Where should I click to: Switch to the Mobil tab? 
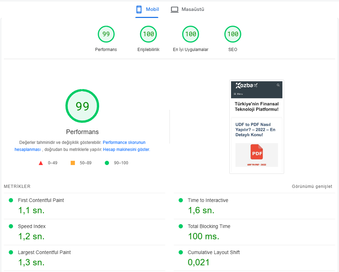(147, 9)
